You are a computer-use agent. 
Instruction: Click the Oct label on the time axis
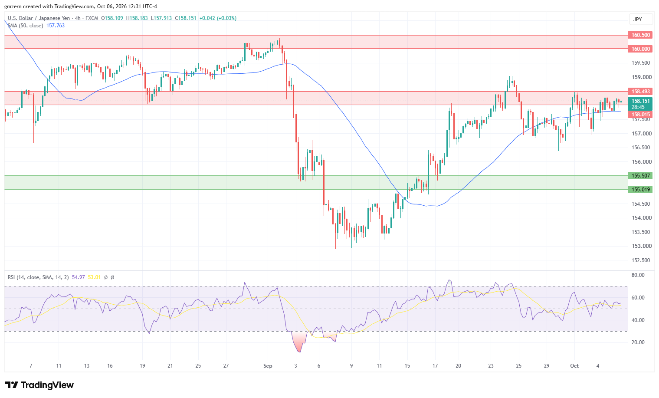pyautogui.click(x=574, y=366)
